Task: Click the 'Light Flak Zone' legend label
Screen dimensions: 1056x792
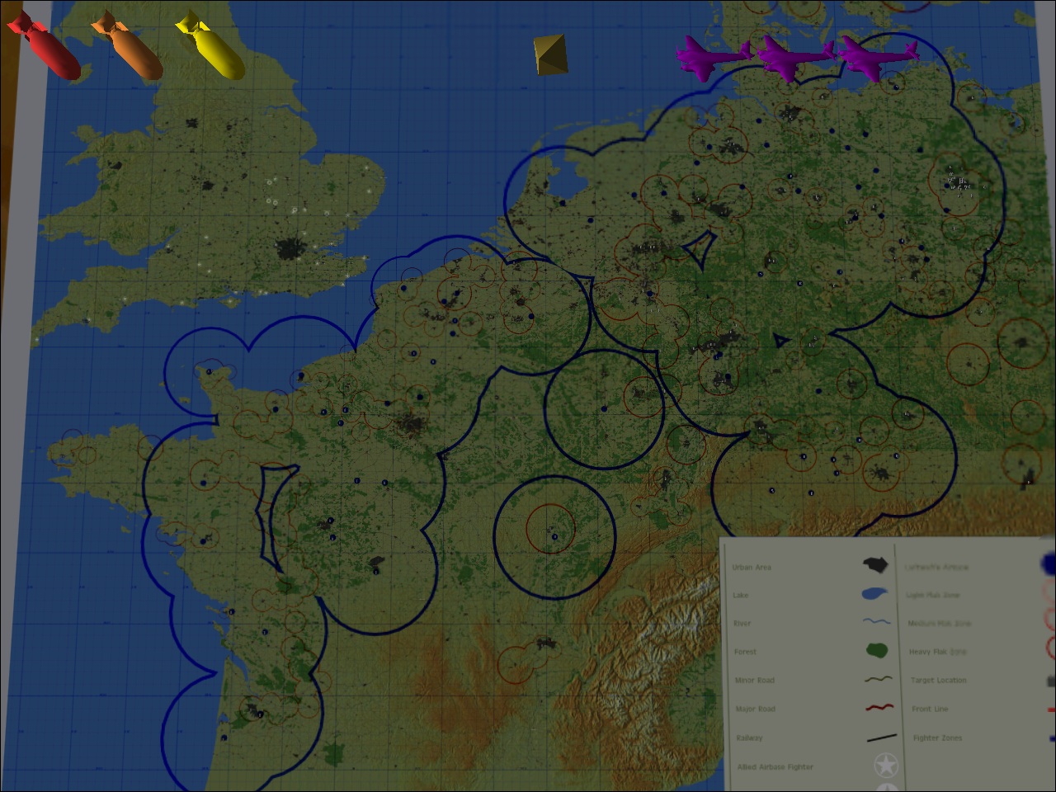Action: pyautogui.click(x=933, y=595)
